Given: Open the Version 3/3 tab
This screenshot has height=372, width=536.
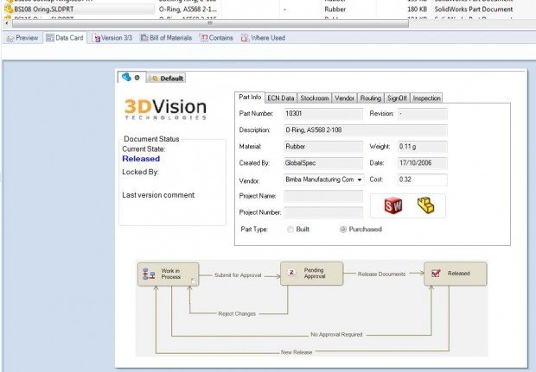Looking at the screenshot, I should 112,38.
